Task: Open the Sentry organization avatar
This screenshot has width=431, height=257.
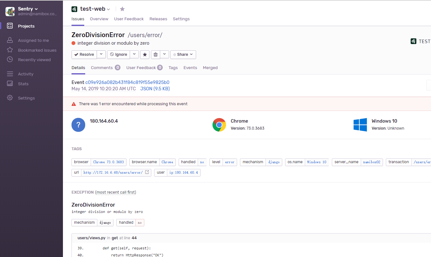Action: (x=10, y=11)
